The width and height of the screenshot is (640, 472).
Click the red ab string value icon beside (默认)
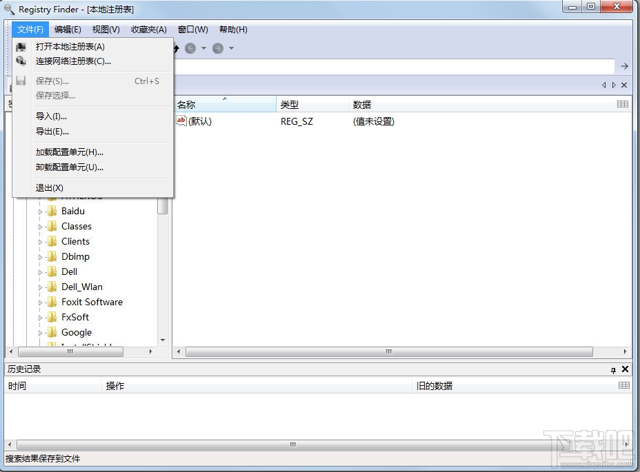click(x=180, y=121)
